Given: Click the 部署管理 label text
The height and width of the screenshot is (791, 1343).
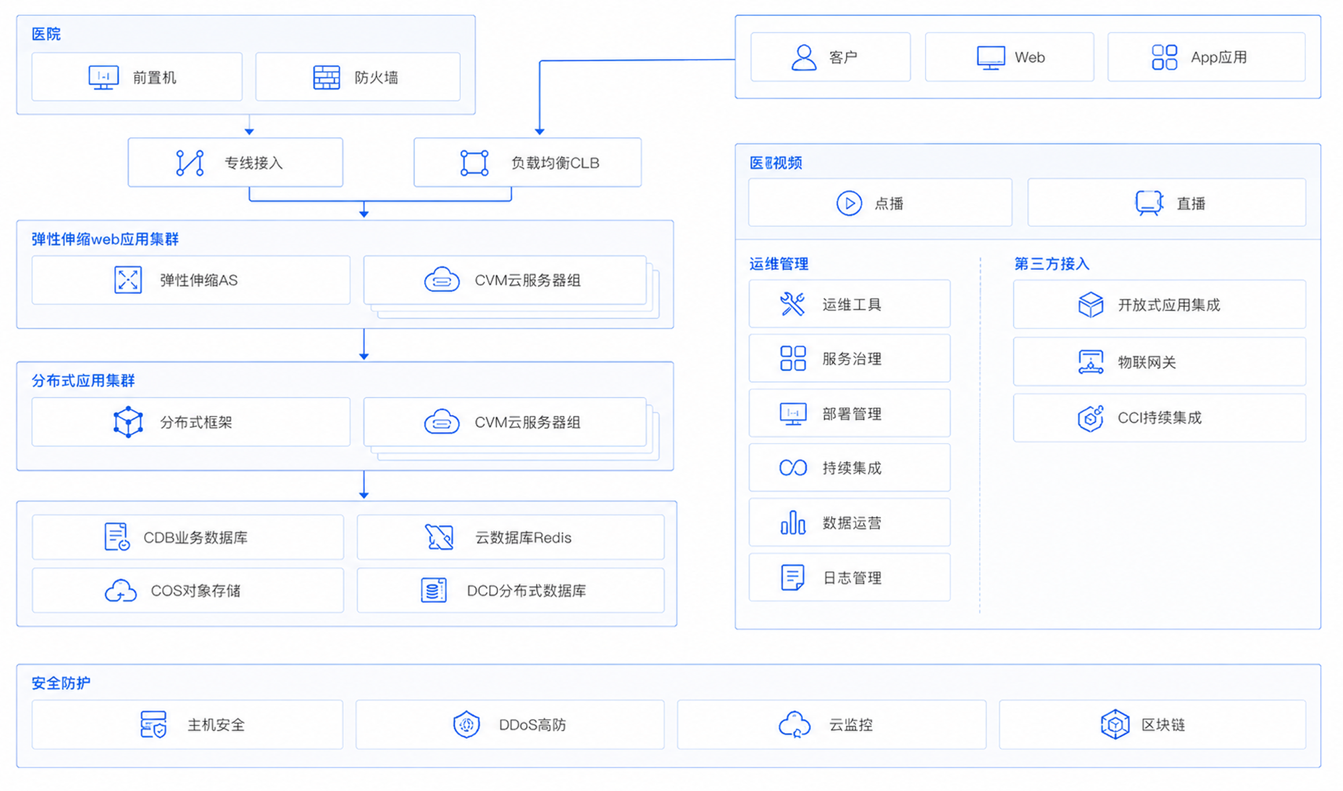Looking at the screenshot, I should coord(852,414).
